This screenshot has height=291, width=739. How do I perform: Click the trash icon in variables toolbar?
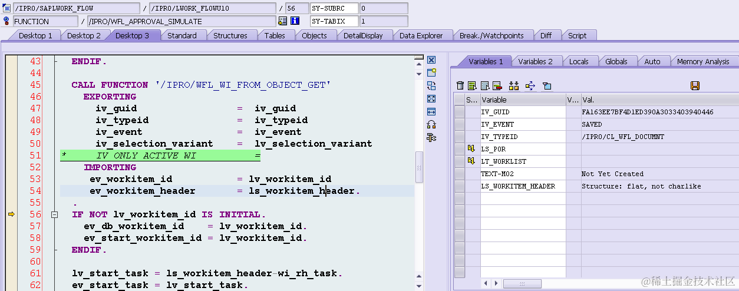pyautogui.click(x=460, y=86)
